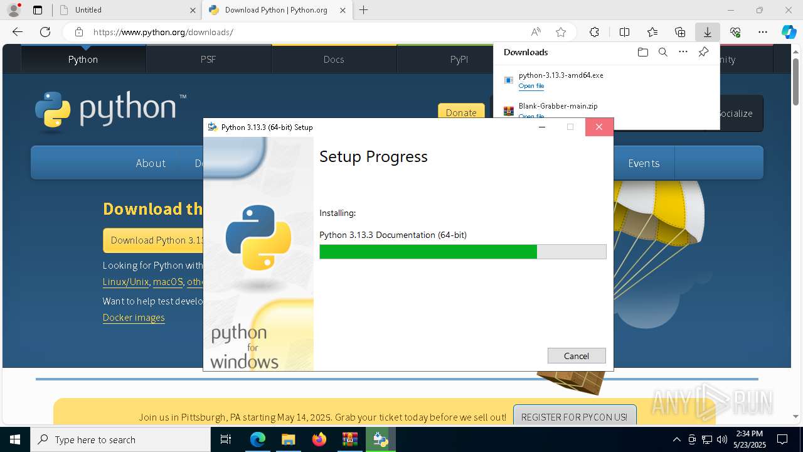This screenshot has width=803, height=452.
Task: Close the Untitled tab
Action: [193, 10]
